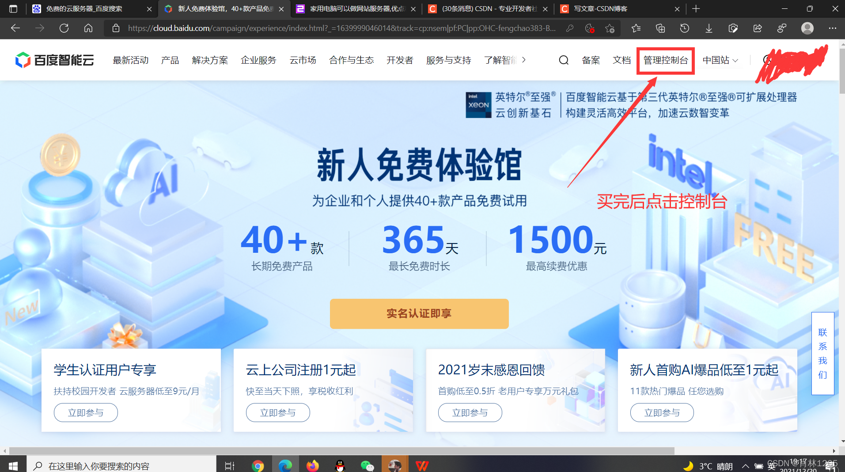Open the 联系我们 side panel

822,353
